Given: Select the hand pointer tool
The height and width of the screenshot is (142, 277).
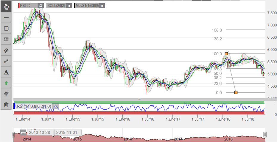Looking at the screenshot, I should tap(6, 7).
